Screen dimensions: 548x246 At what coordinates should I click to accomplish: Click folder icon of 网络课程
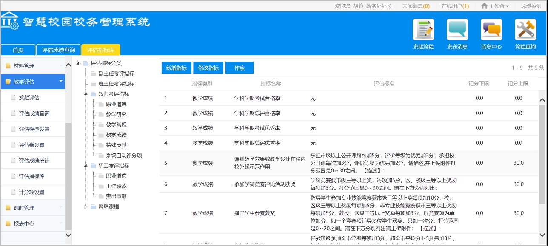click(93, 206)
